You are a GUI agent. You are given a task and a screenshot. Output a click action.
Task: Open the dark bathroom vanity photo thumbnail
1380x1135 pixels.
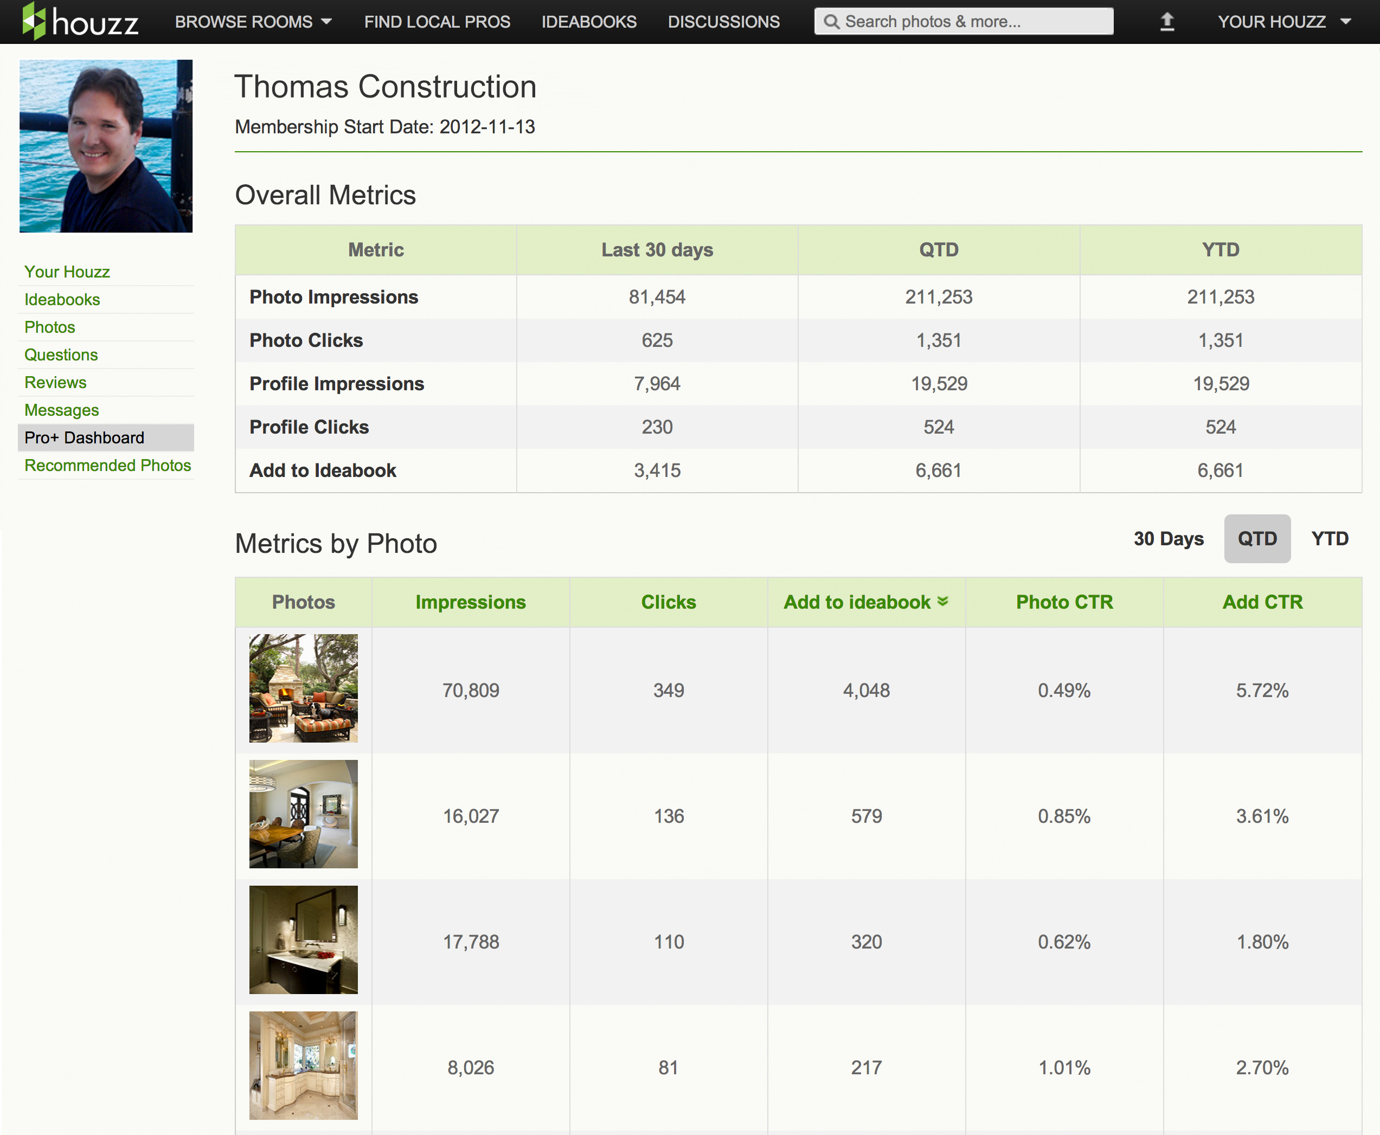click(x=304, y=939)
